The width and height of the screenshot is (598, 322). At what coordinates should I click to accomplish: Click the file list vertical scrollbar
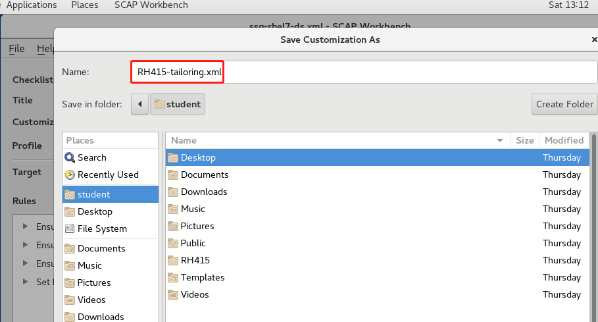pyautogui.click(x=594, y=224)
